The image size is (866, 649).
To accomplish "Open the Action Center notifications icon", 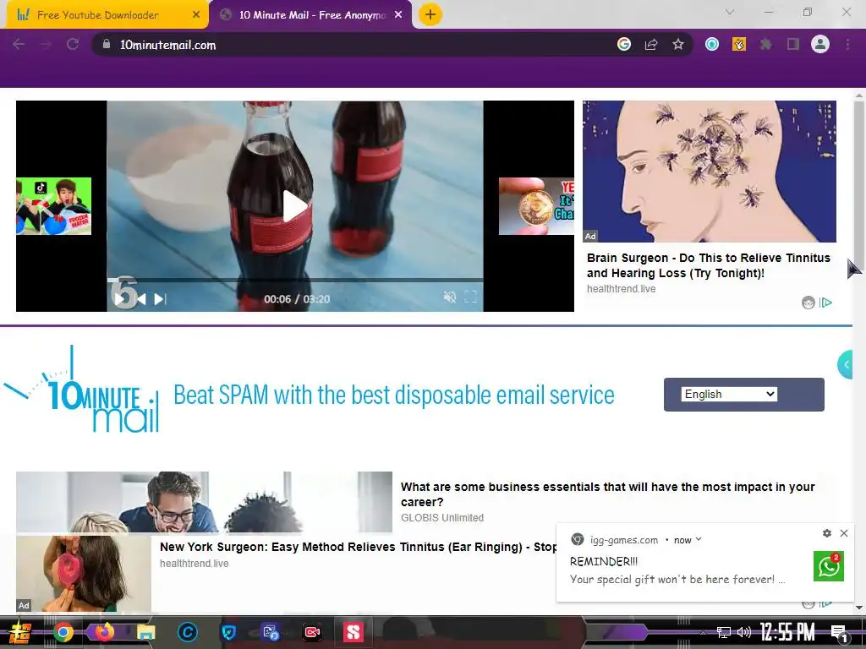I will pyautogui.click(x=840, y=633).
